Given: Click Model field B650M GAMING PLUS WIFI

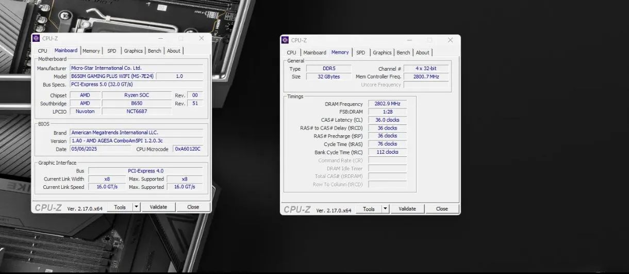Looking at the screenshot, I should 112,76.
